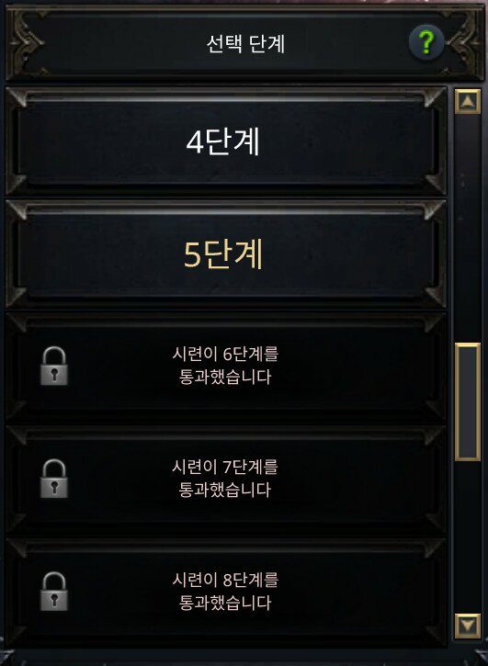Screen dimensions: 488x666
Task: Select the highlighted 5단계 stage button
Action: pos(226,254)
